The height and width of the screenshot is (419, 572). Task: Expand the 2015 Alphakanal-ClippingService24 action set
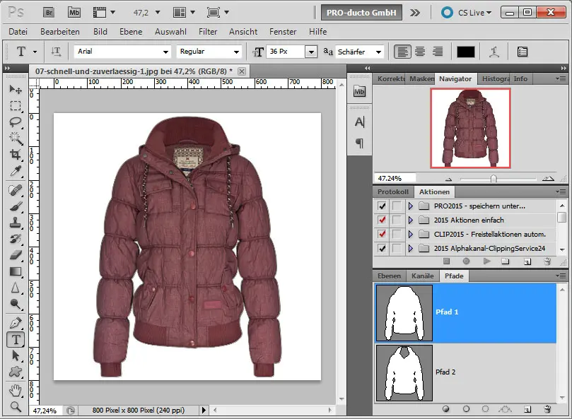tap(410, 248)
